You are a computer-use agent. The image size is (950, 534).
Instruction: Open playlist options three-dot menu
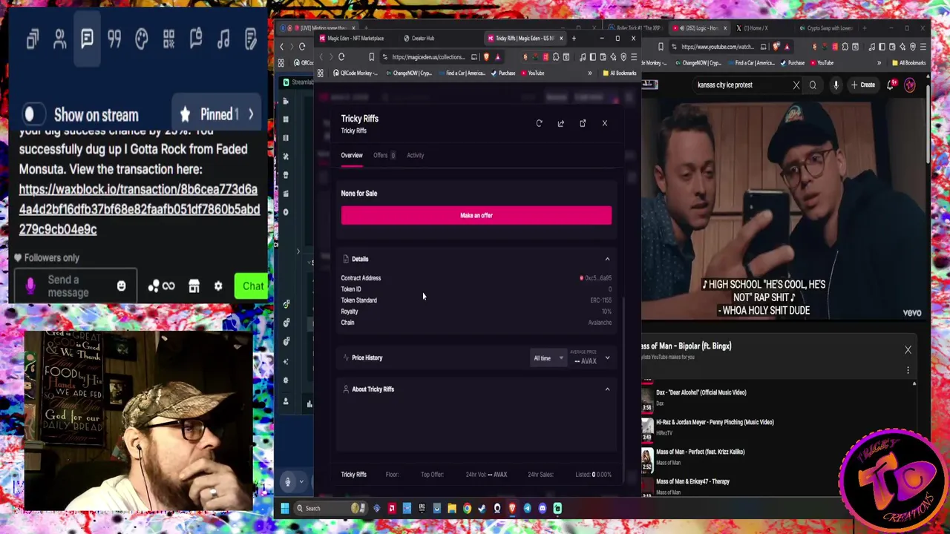click(908, 369)
